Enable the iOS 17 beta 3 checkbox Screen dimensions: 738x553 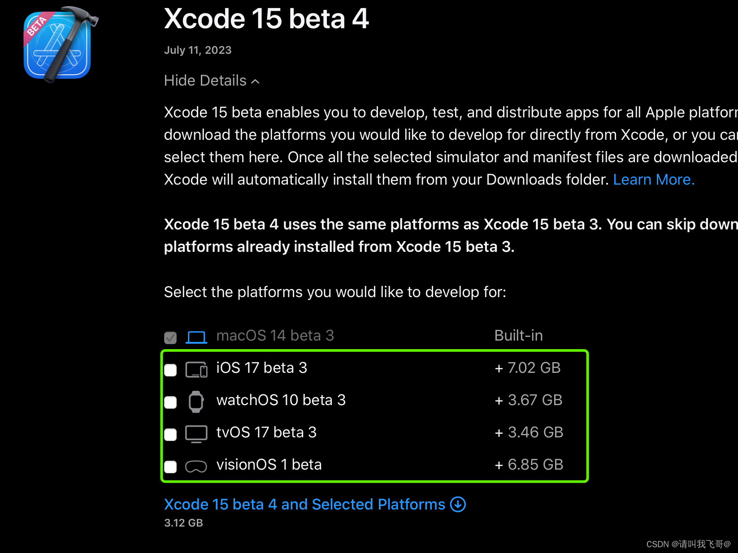[x=170, y=370]
